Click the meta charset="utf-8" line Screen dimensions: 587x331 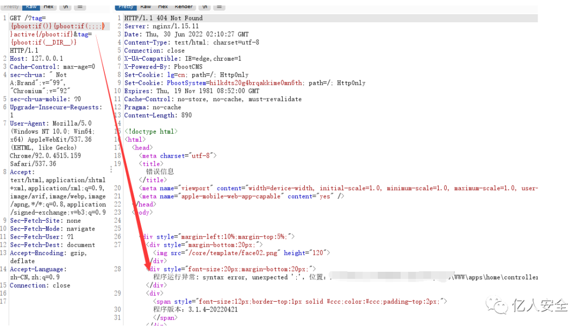(x=177, y=156)
